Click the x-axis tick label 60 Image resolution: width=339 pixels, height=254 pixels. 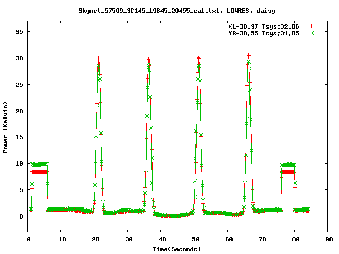tap(229, 239)
